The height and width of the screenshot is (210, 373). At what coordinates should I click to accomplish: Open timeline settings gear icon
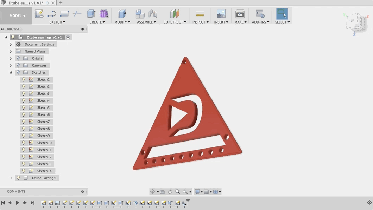[x=369, y=202]
